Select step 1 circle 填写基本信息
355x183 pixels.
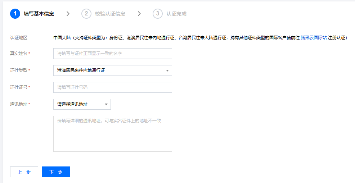pyautogui.click(x=15, y=14)
